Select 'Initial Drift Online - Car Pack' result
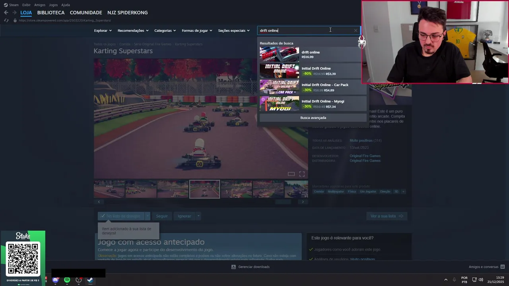509x286 pixels. click(313, 87)
